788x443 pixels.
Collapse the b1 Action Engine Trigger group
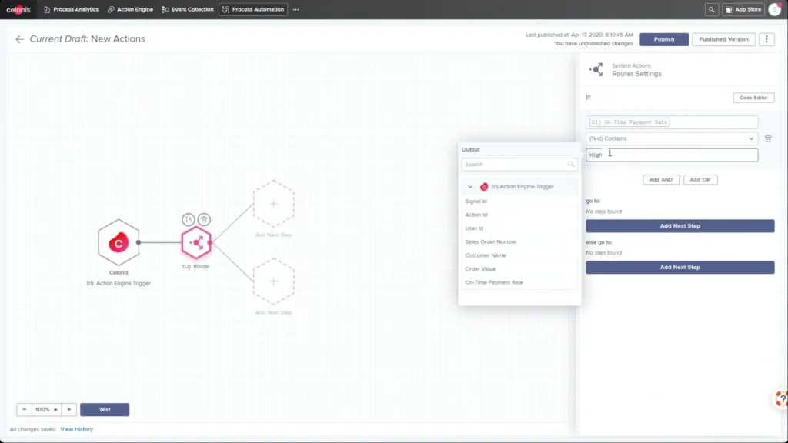pos(470,187)
